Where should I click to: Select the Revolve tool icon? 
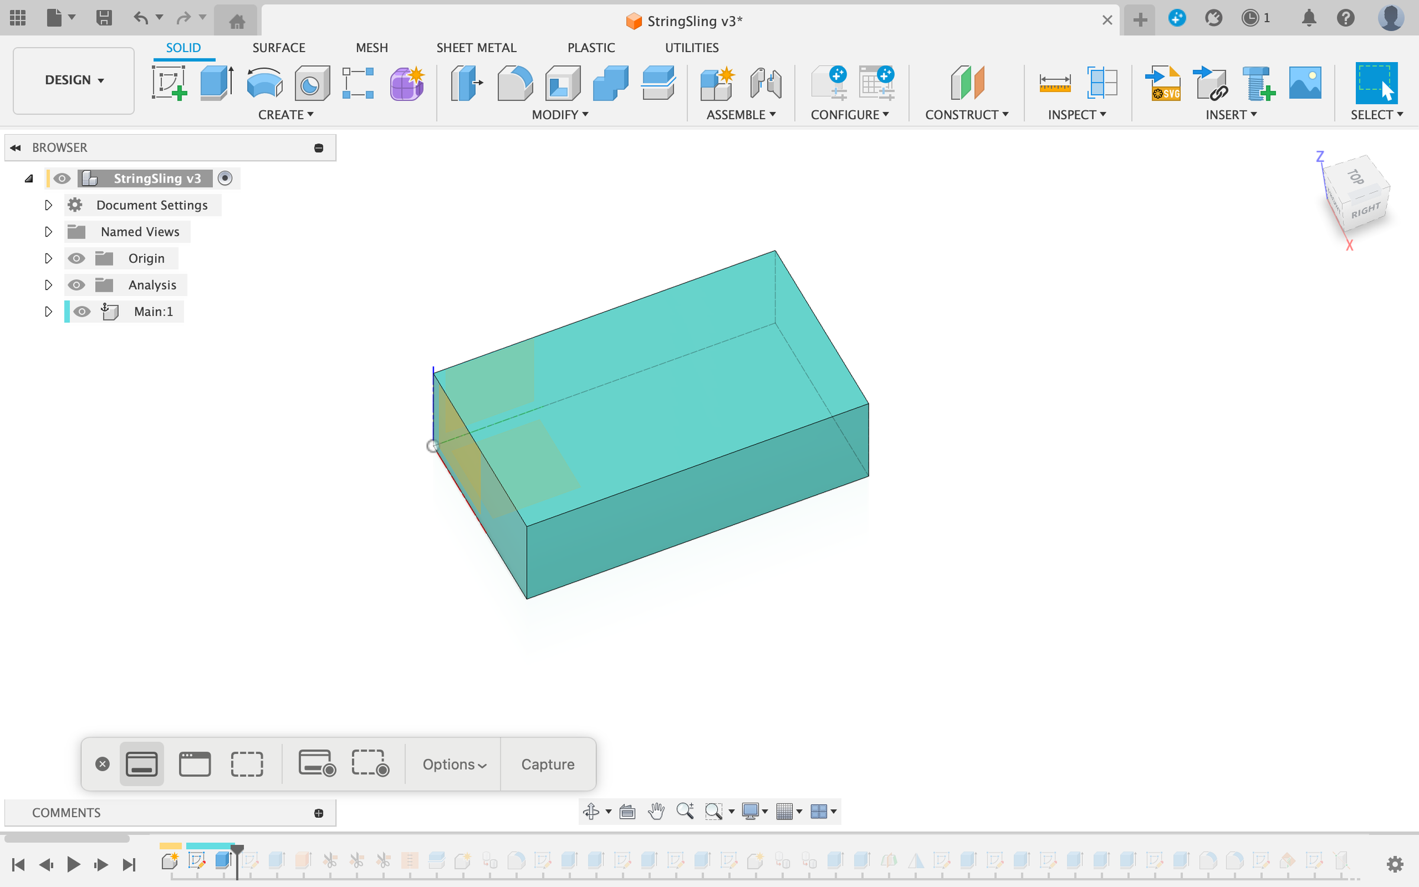(264, 83)
